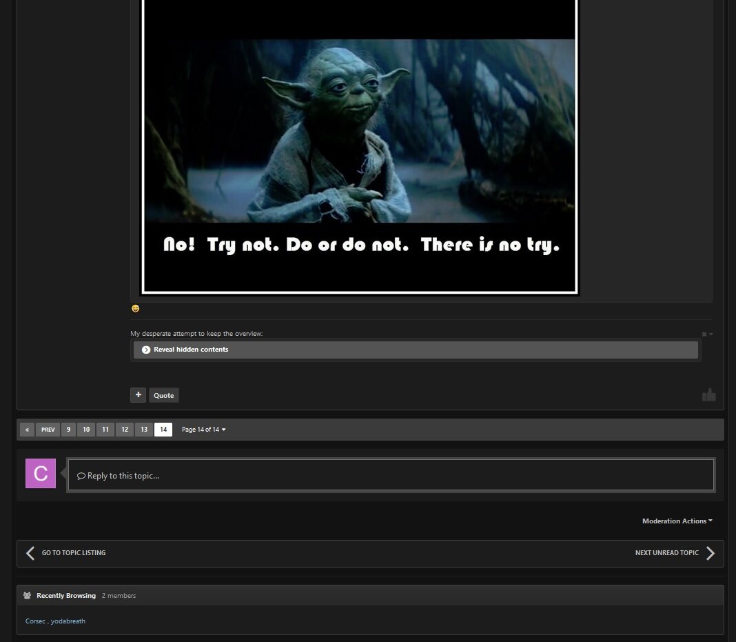Image resolution: width=736 pixels, height=642 pixels.
Task: Go to topic listing
Action: (x=74, y=553)
